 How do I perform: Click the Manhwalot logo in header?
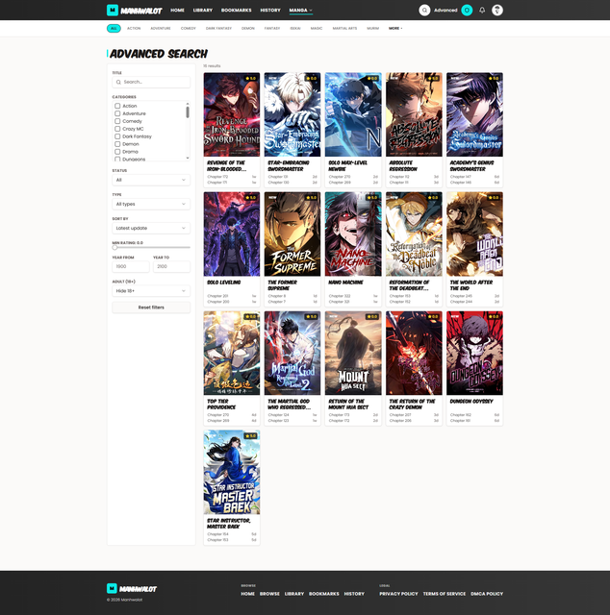click(x=134, y=11)
